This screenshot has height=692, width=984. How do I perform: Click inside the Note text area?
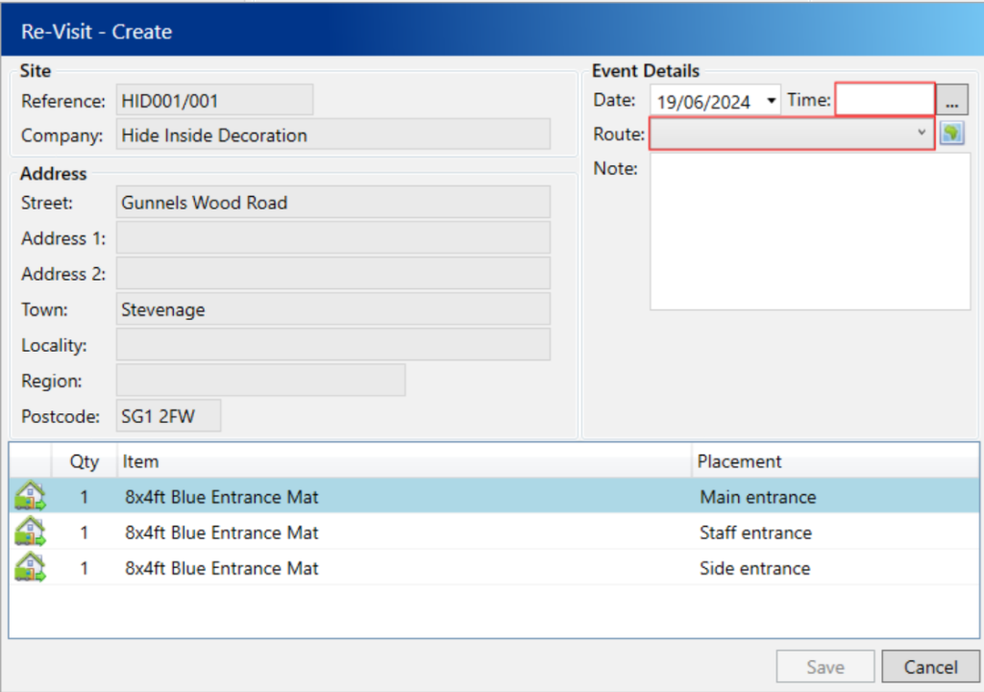809,231
